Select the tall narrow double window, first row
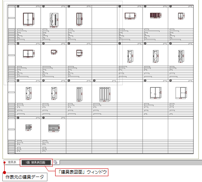 coord(79,19)
